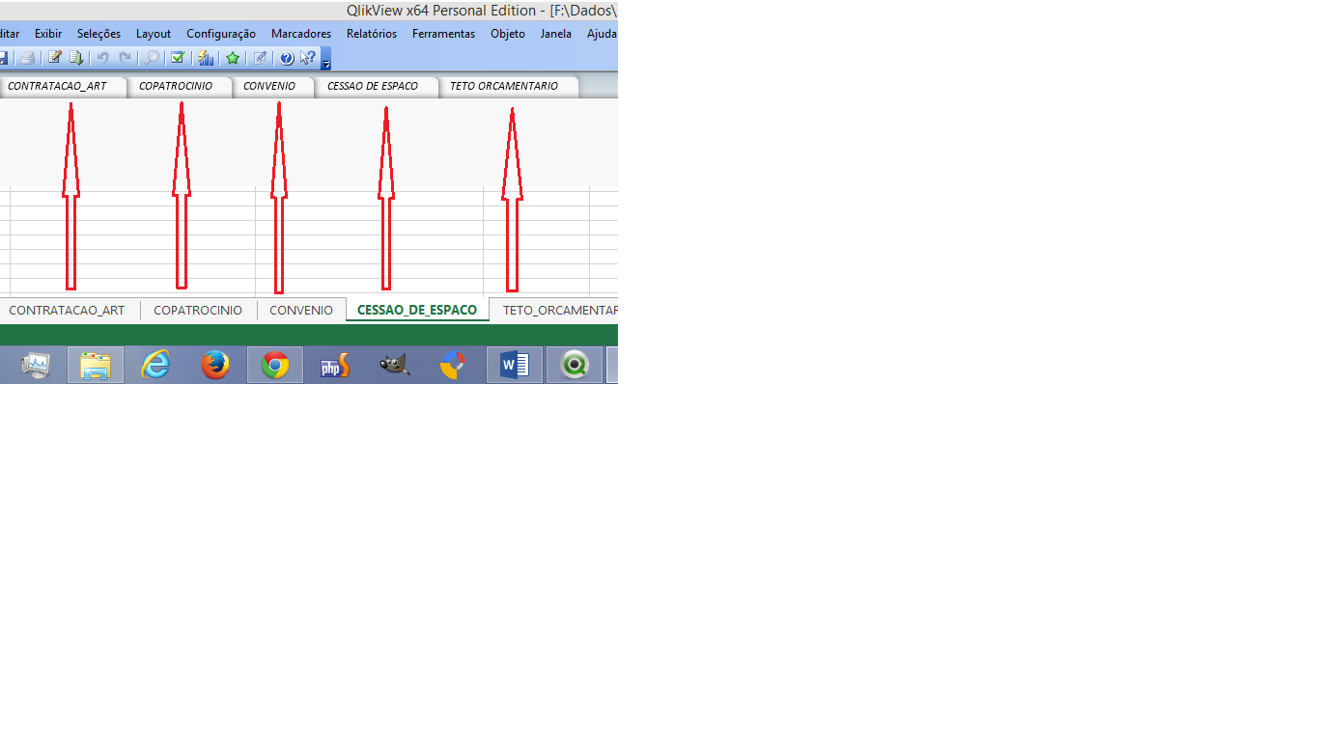
Task: Open the Help Topics question icon
Action: click(x=287, y=58)
